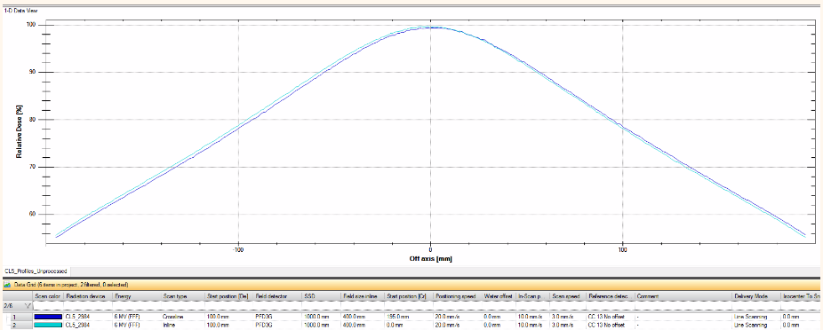
Task: Click the dark blue Crossline scan color swatch
Action: [x=47, y=317]
